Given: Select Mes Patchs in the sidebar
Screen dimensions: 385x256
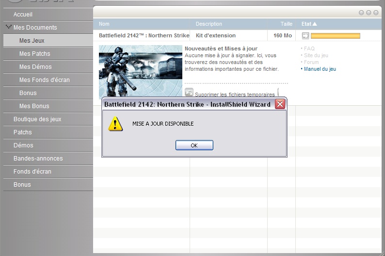Looking at the screenshot, I should [34, 54].
